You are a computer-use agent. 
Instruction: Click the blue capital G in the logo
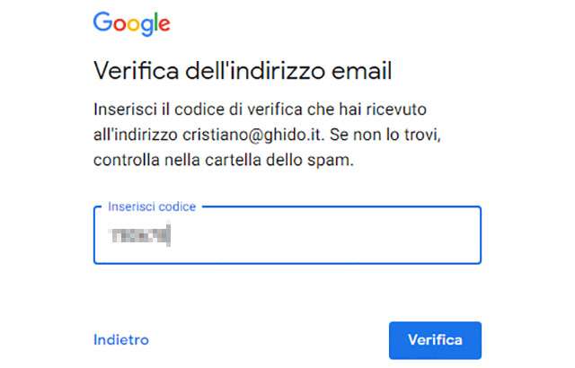[x=102, y=22]
